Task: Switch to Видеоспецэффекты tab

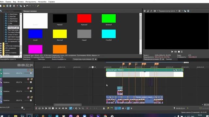Action: click(x=59, y=59)
